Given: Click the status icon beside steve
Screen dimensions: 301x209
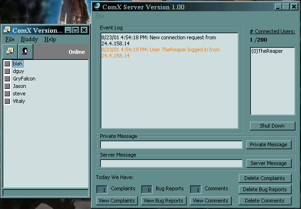Looking at the screenshot, I should coord(7,94).
